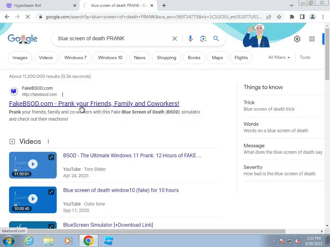Bookmark this page with the star icon
This screenshot has height=247, width=330.
[279, 17]
